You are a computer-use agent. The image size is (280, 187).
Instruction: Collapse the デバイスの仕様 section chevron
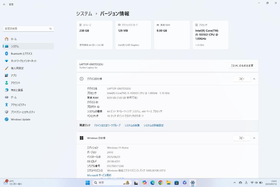(254, 79)
